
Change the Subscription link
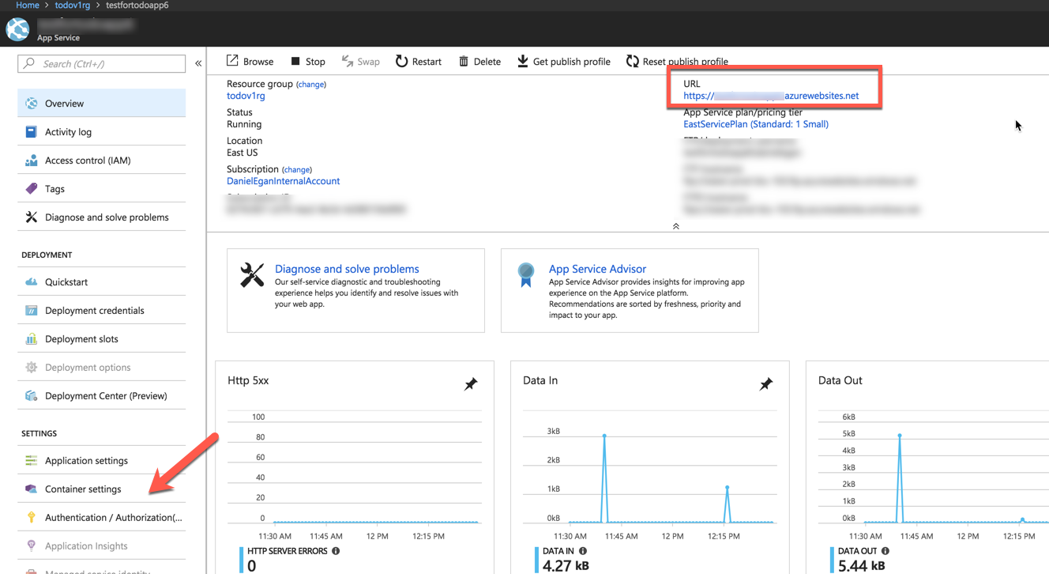tap(297, 170)
